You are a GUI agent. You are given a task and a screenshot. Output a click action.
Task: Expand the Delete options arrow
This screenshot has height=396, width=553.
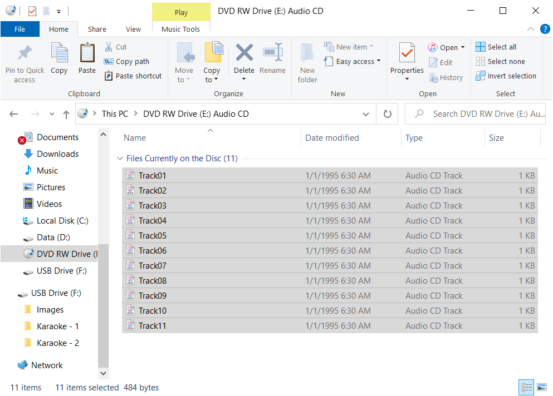[244, 79]
